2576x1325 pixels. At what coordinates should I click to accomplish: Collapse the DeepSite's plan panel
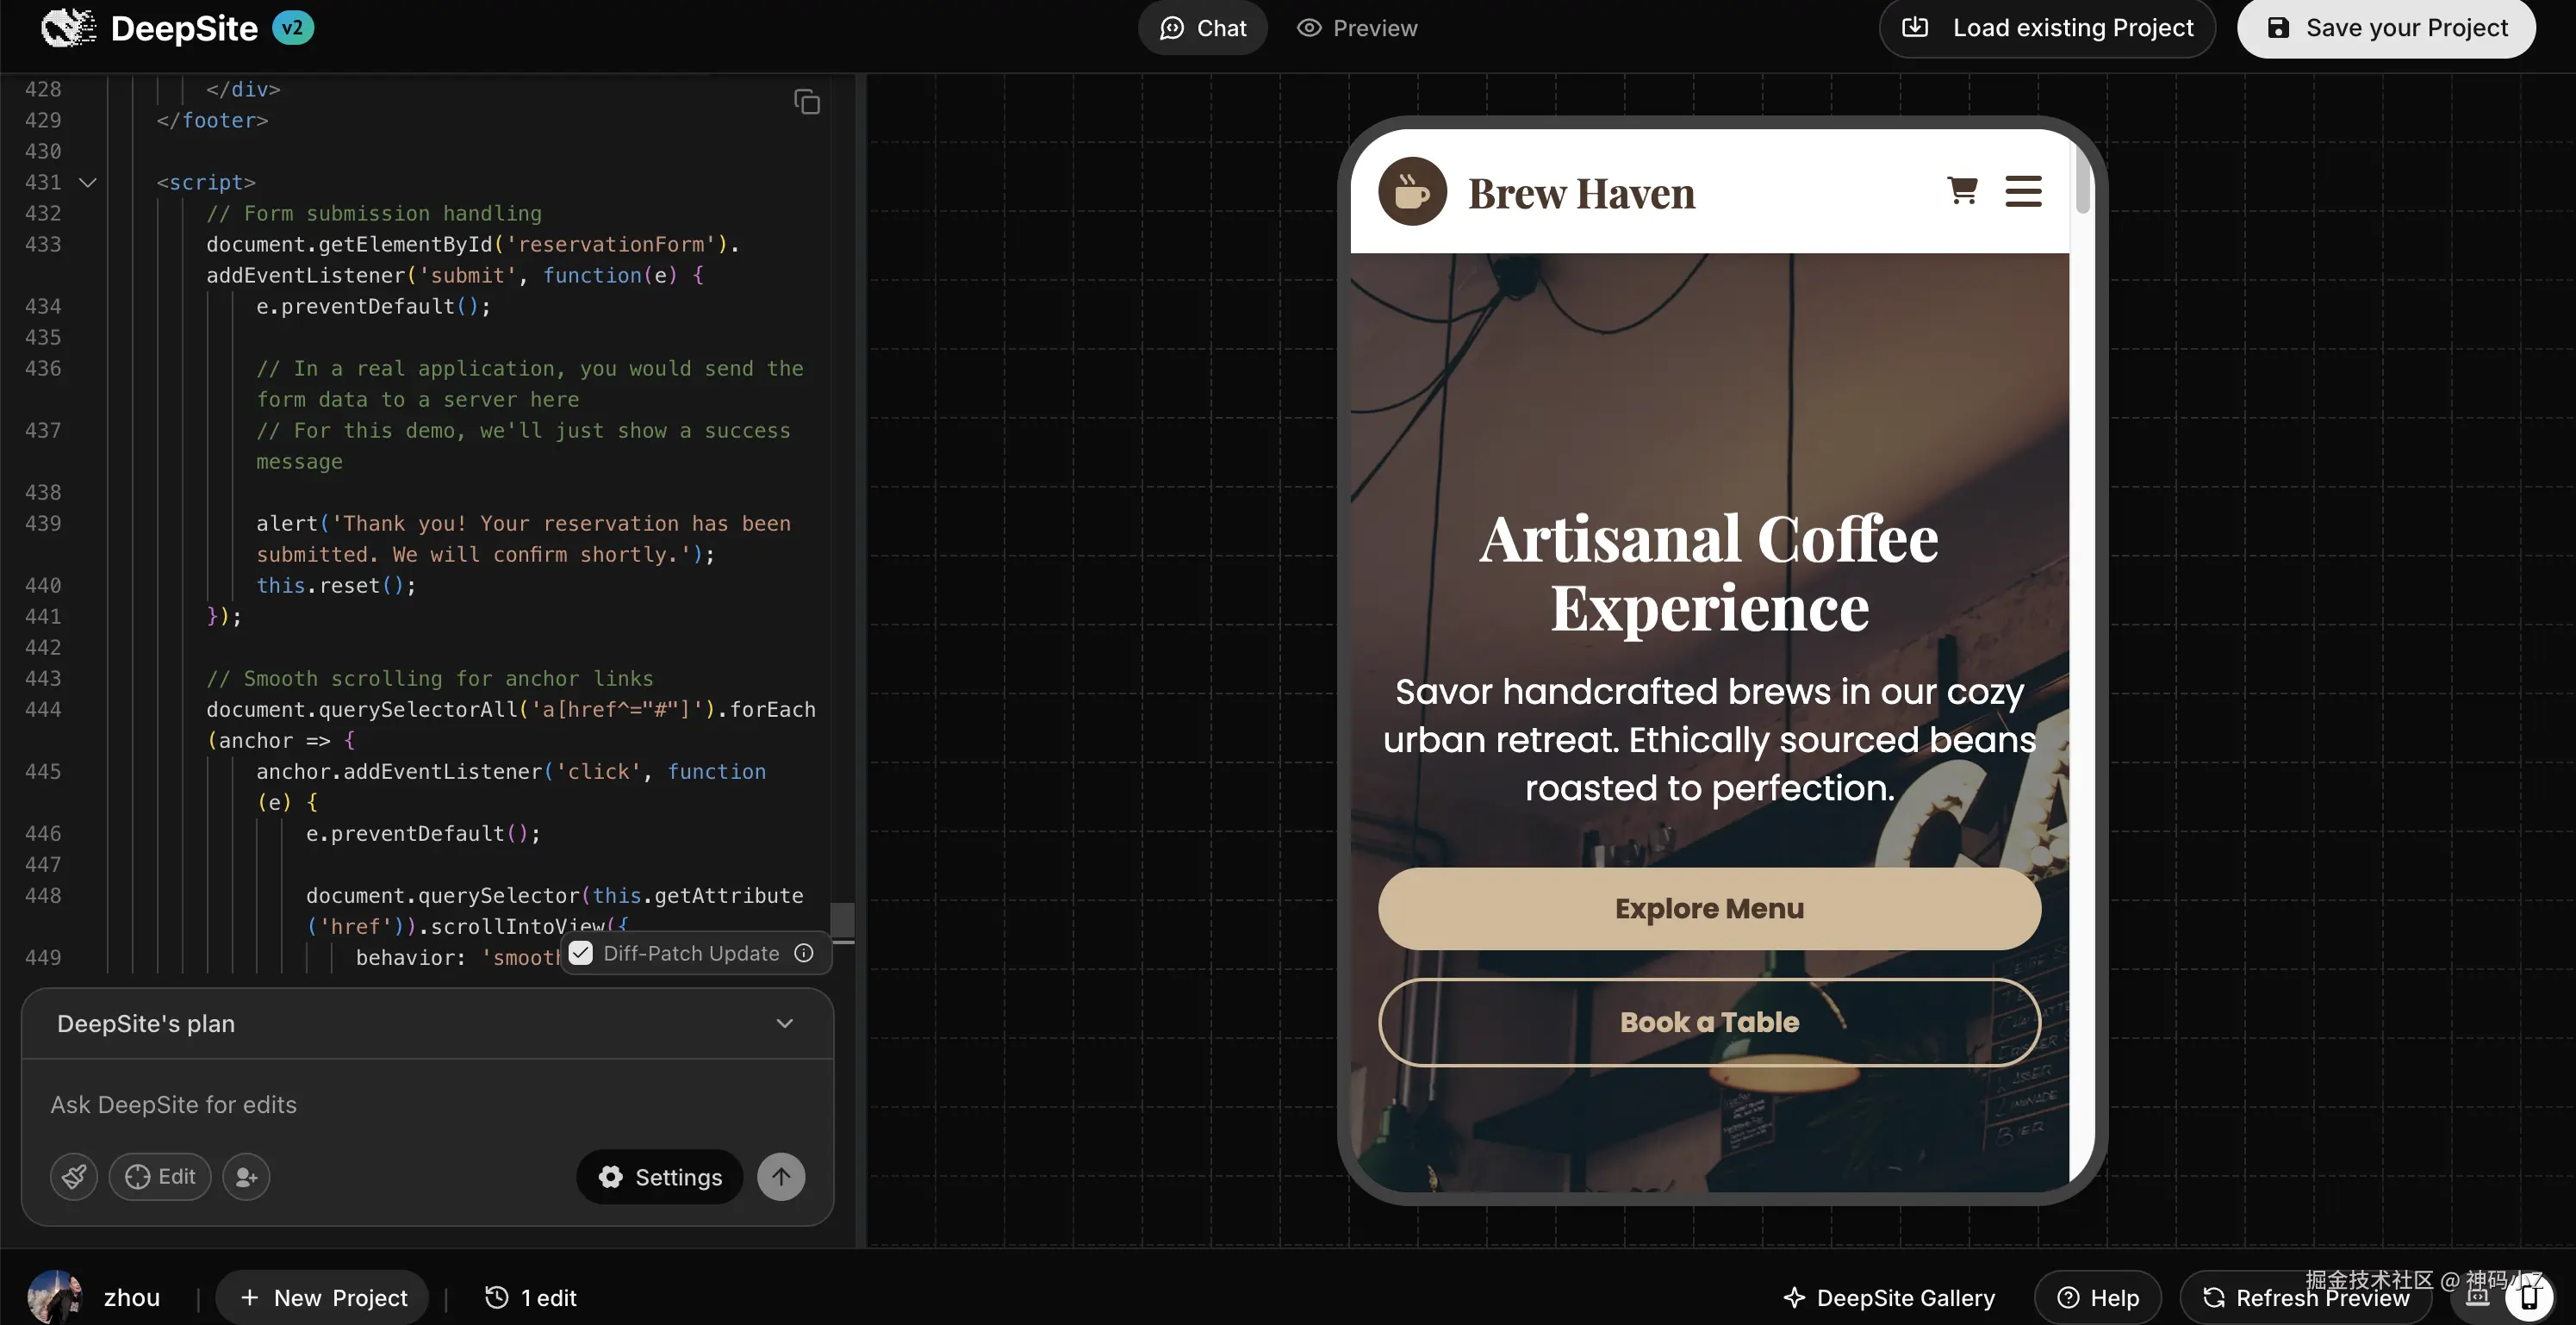point(785,1023)
